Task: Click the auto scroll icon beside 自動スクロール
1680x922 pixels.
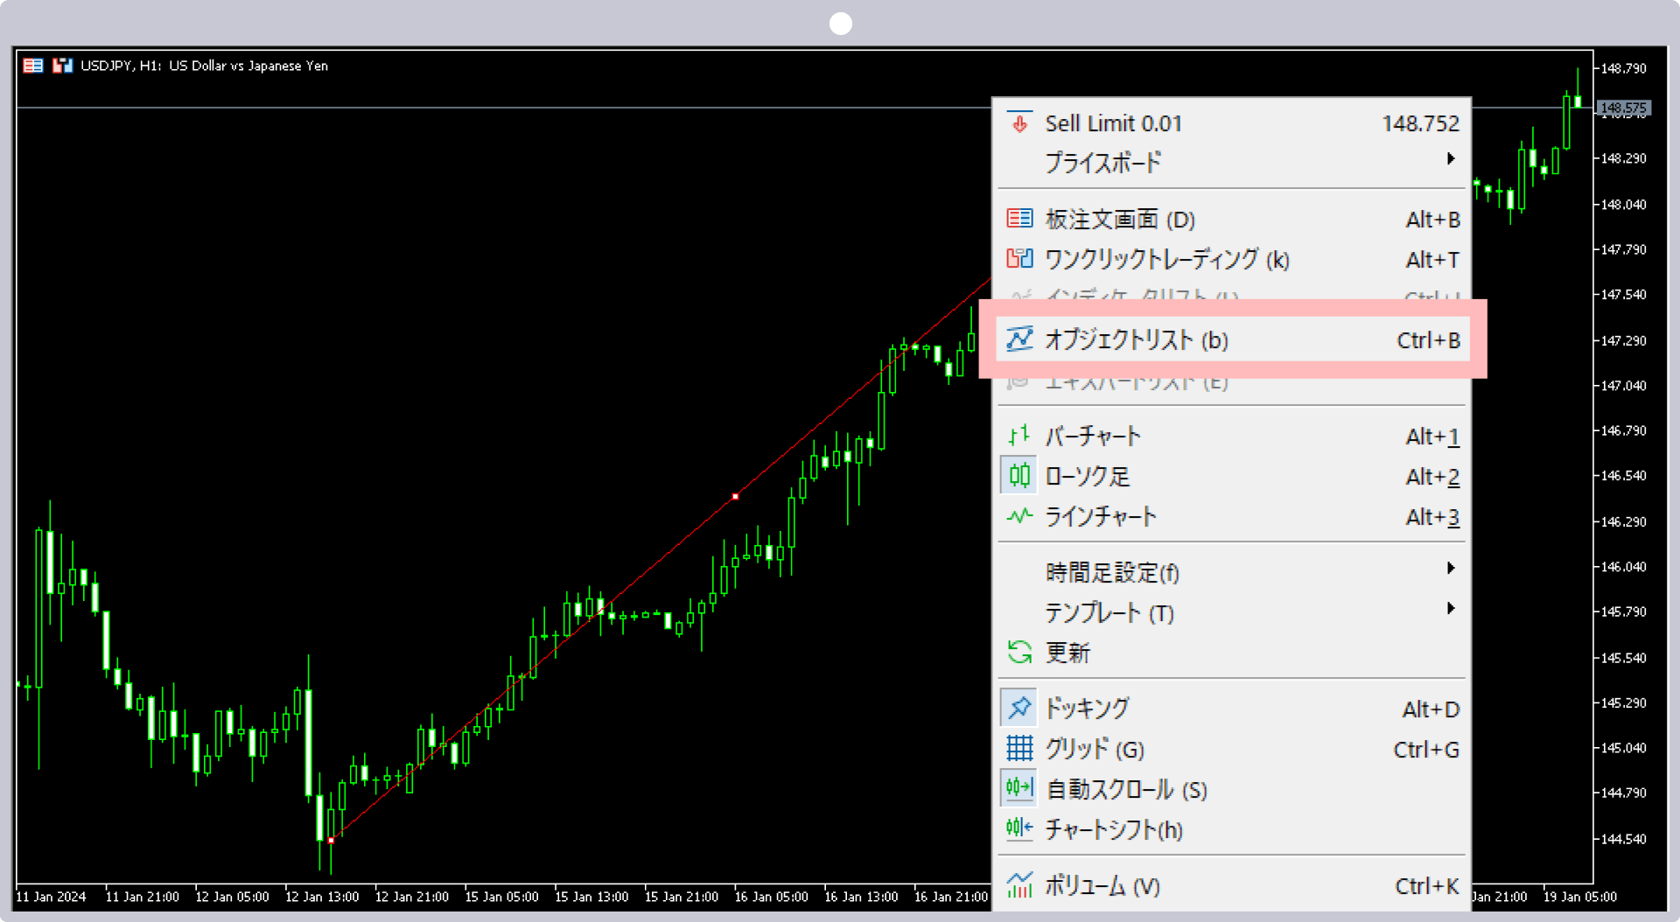Action: pos(1019,789)
